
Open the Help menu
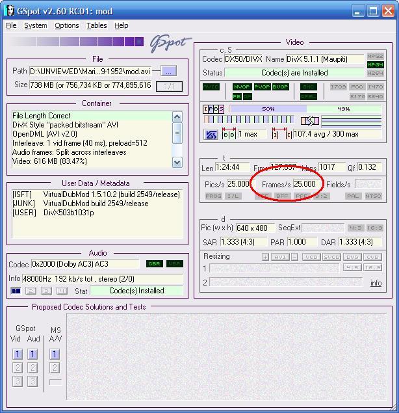(122, 25)
